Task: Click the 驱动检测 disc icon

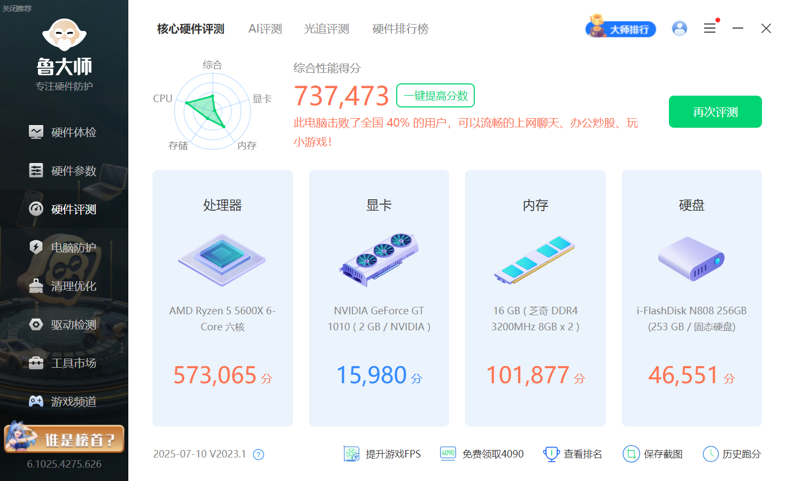Action: tap(36, 324)
